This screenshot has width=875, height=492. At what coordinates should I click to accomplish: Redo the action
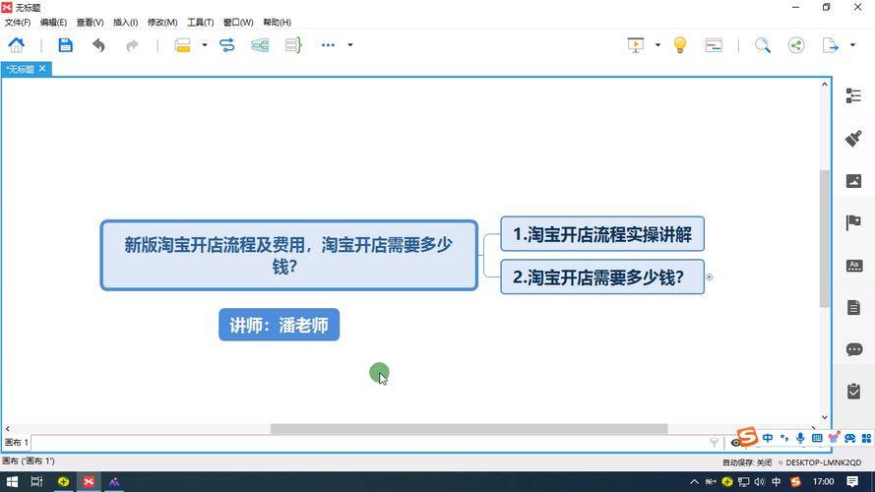click(132, 45)
